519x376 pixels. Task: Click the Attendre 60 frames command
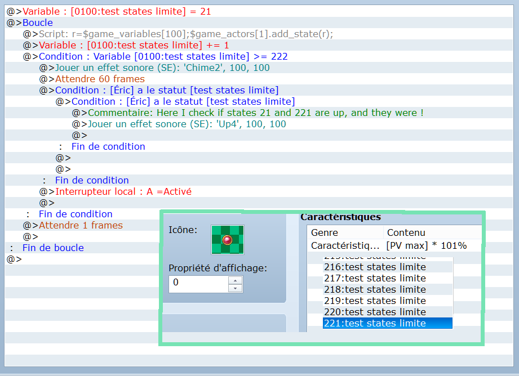click(100, 79)
